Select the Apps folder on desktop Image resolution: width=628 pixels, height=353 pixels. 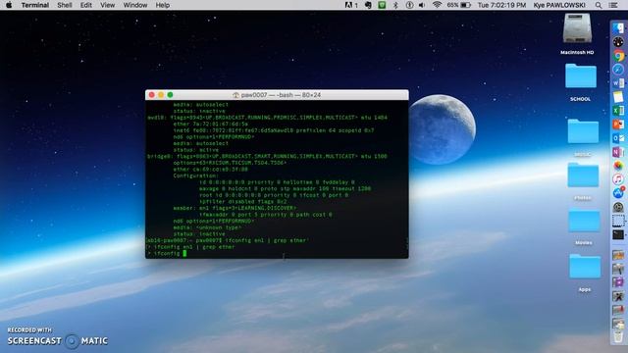click(x=585, y=267)
